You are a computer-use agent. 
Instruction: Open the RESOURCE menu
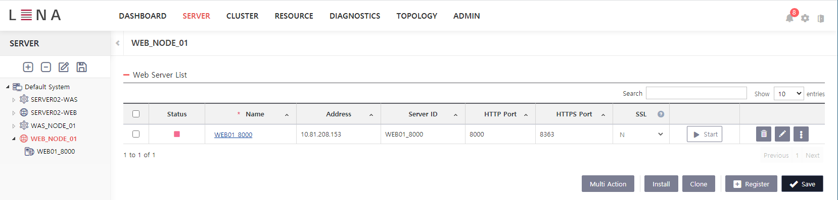(294, 16)
